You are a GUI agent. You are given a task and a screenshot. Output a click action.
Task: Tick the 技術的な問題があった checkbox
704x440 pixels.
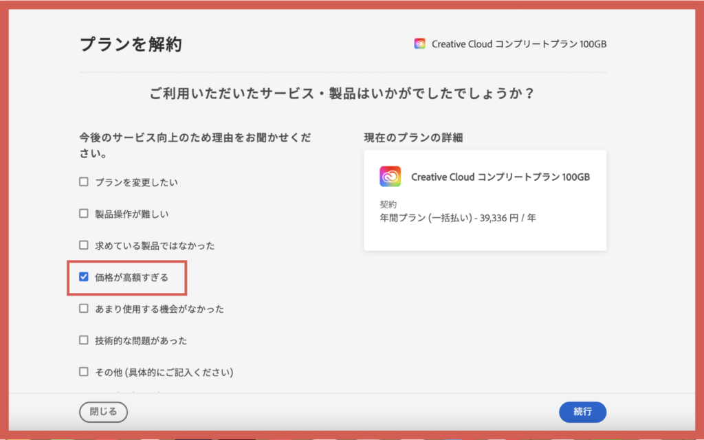[83, 340]
